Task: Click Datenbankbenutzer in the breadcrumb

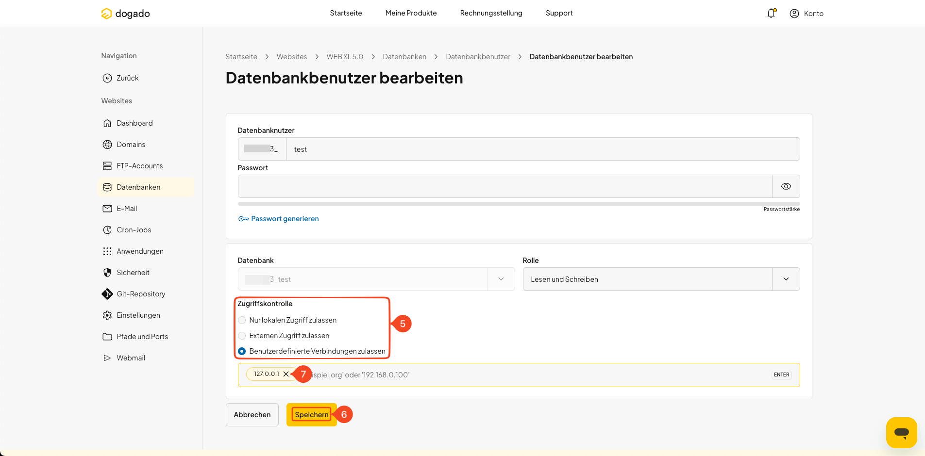Action: [x=478, y=57]
